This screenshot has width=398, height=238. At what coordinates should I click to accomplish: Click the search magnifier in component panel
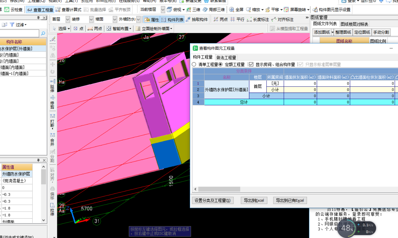click(x=43, y=33)
